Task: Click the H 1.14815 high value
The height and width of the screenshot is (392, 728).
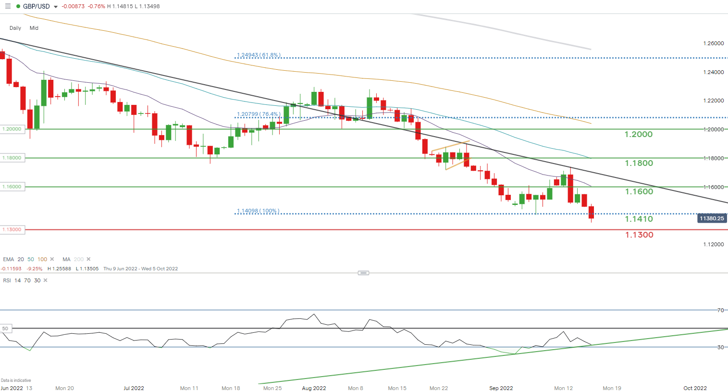Action: 120,7
